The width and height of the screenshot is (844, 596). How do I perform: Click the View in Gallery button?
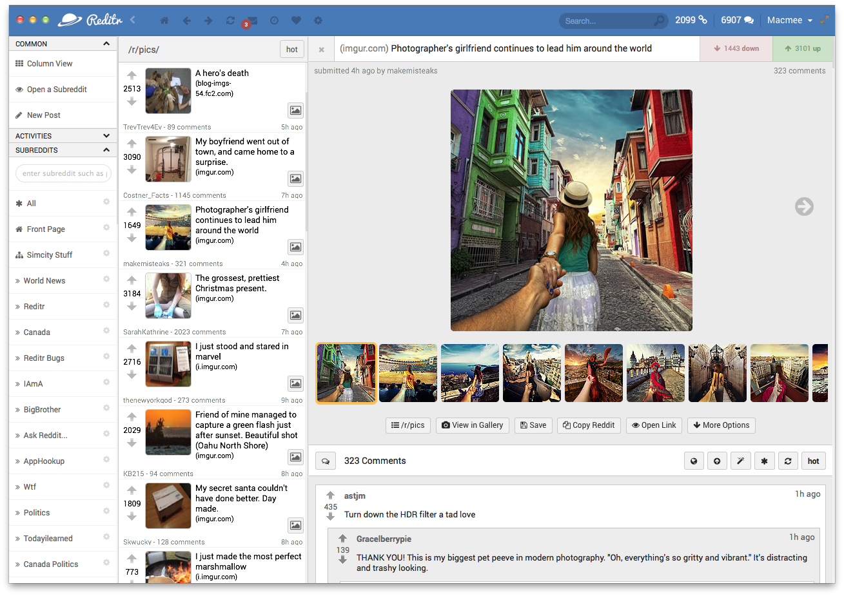pyautogui.click(x=472, y=425)
